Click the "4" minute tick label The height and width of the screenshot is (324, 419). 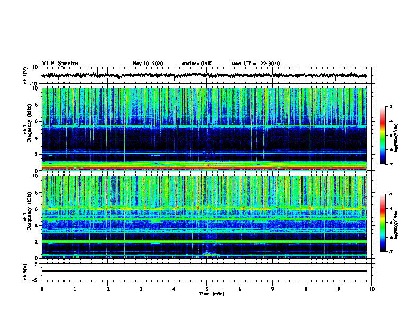click(x=174, y=289)
